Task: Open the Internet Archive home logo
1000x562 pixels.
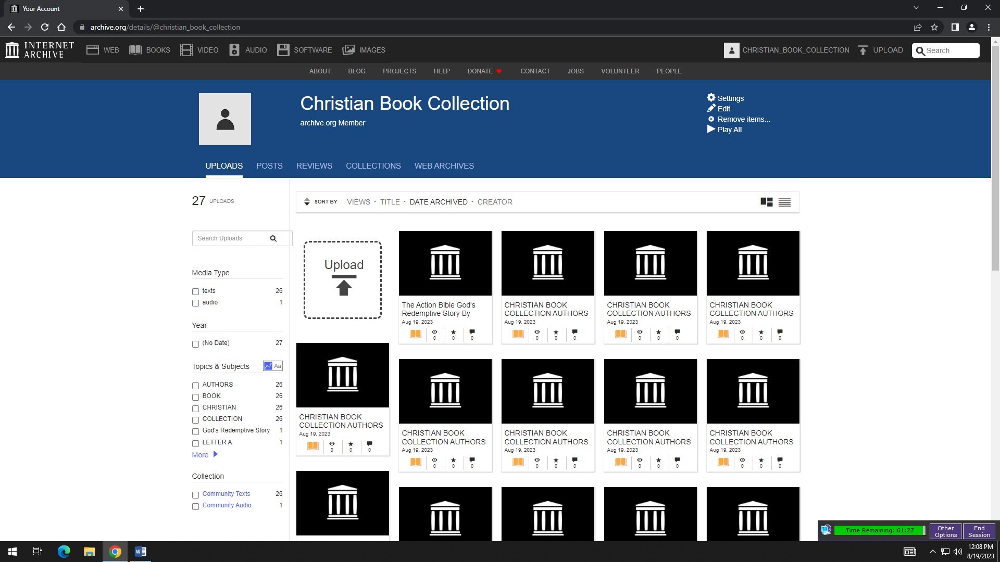Action: 40,50
